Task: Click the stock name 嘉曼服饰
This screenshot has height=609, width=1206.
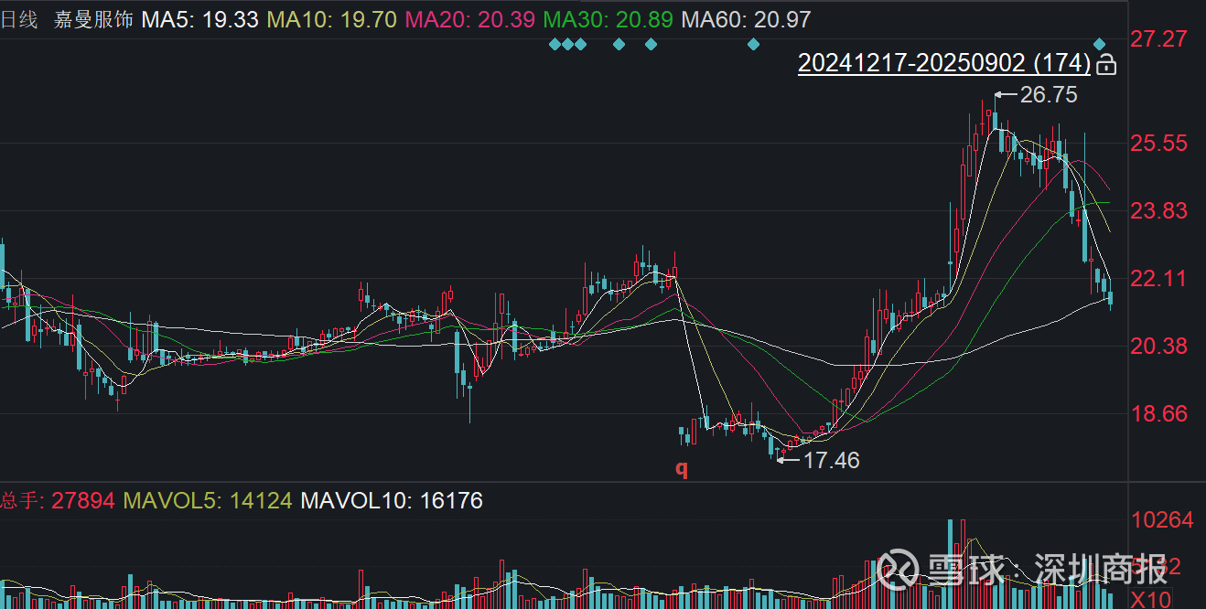Action: 92,19
